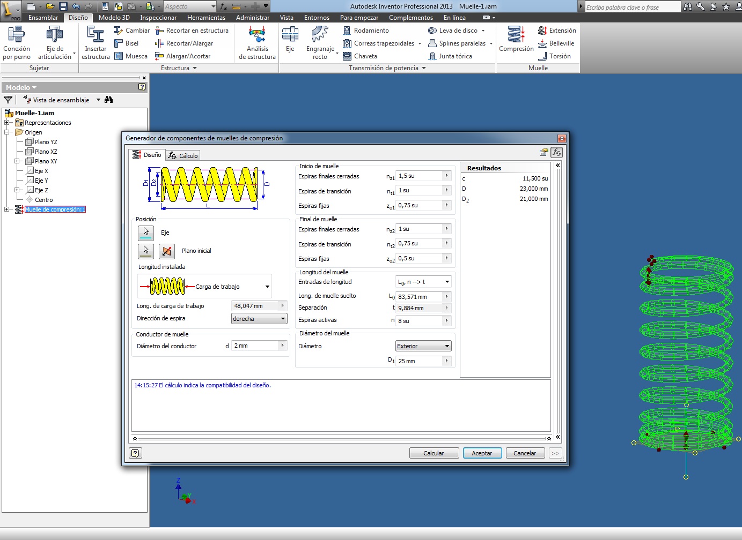Open the Inspeccionar ribbon tab
Screen dimensions: 742x540
(x=158, y=18)
